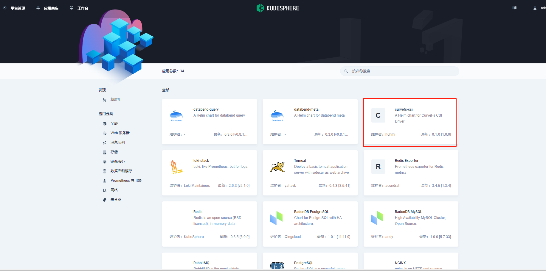
Task: Filter by 网络 category
Action: click(x=114, y=190)
